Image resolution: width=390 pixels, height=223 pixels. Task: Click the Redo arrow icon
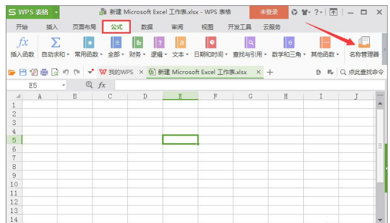76,72
